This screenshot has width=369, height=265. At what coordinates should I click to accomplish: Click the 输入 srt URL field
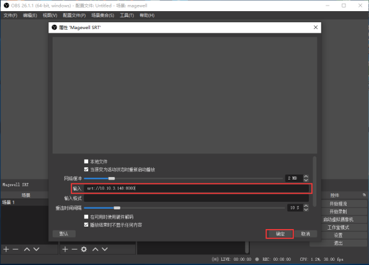[196, 188]
